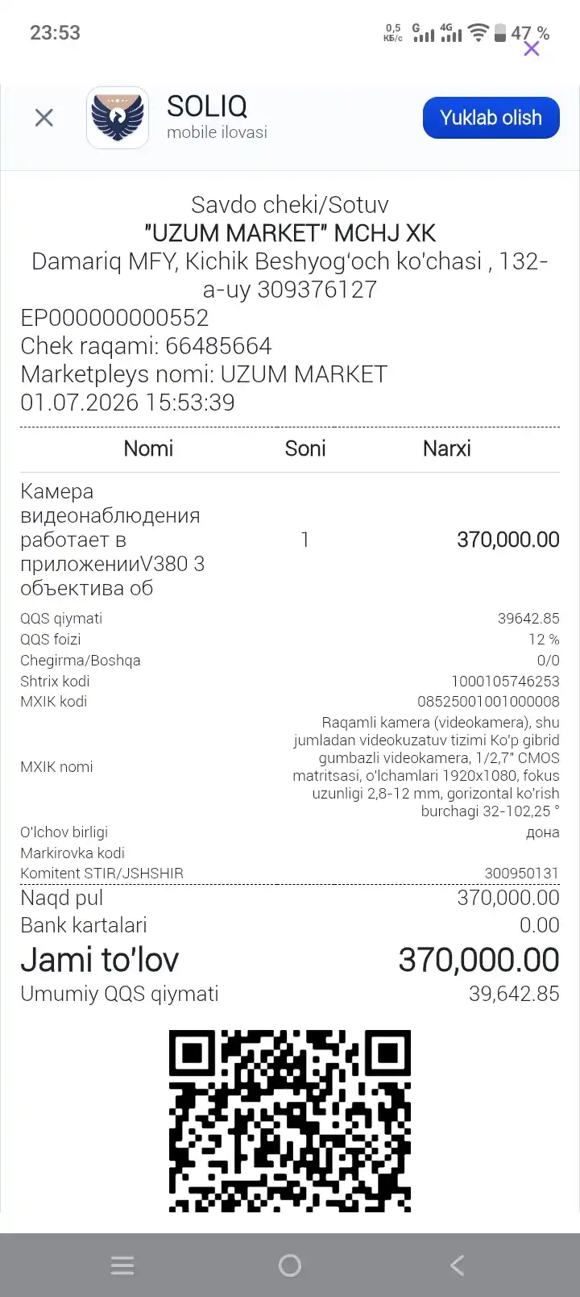This screenshot has height=1297, width=580.
Task: Tap the 4G signal strength icon
Action: click(x=451, y=32)
